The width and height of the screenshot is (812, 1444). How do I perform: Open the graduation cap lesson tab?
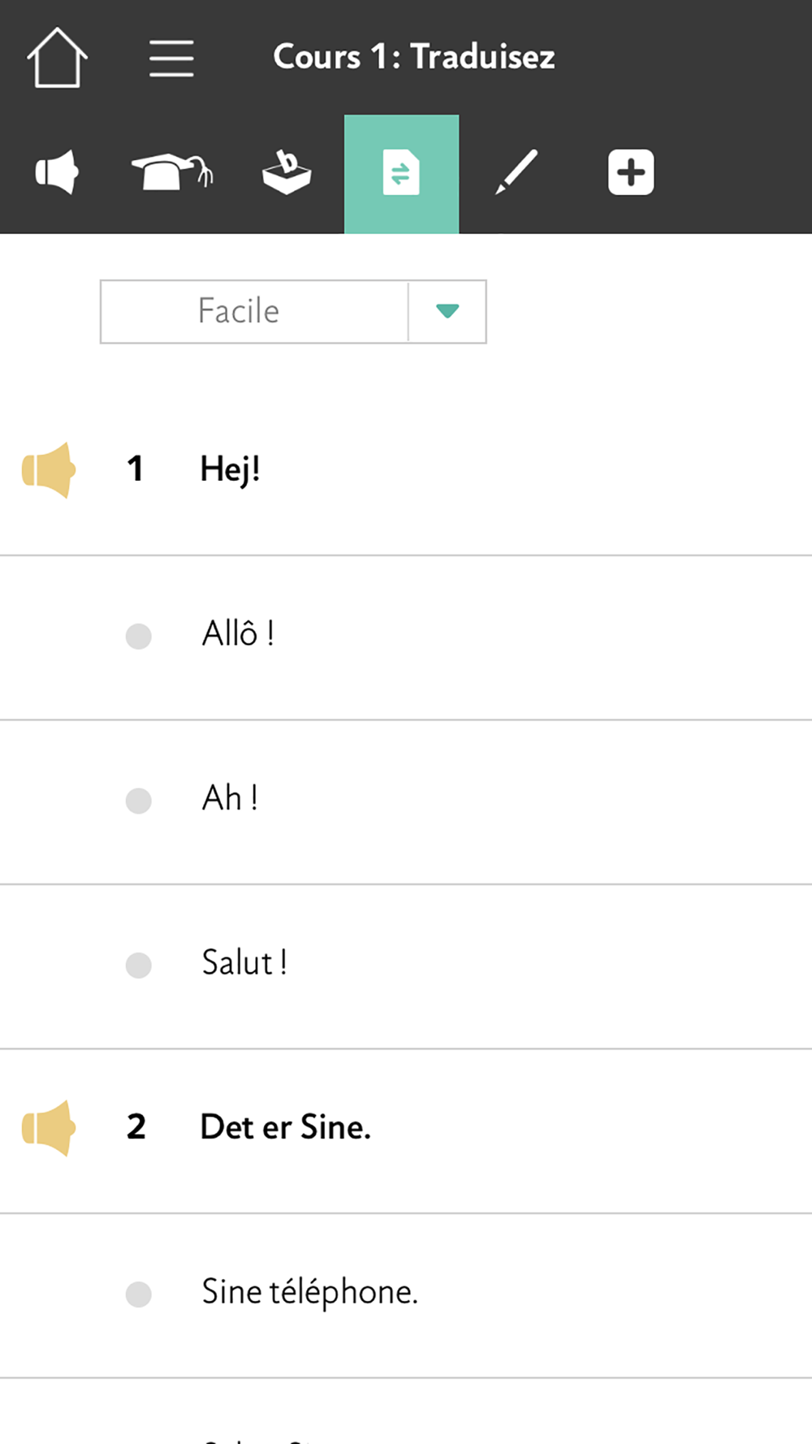[172, 172]
